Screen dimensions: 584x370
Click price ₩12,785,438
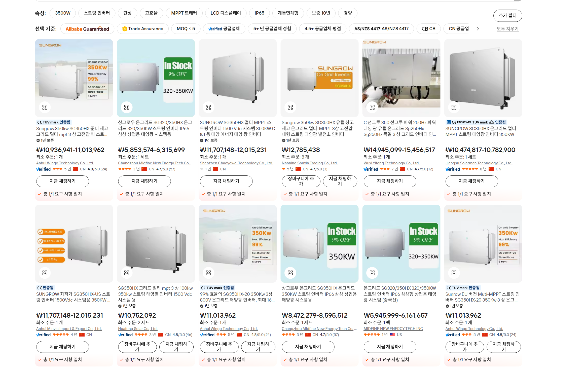tap(301, 150)
